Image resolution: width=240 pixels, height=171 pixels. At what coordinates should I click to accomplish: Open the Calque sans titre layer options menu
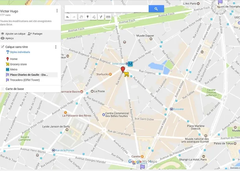pyautogui.click(x=56, y=47)
